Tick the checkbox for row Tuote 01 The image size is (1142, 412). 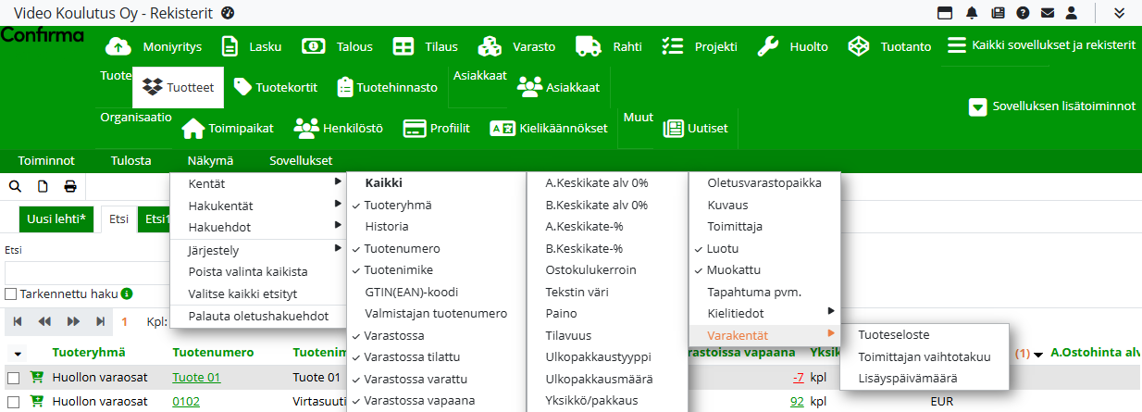(x=13, y=378)
